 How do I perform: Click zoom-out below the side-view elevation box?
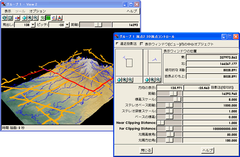pos(158,80)
